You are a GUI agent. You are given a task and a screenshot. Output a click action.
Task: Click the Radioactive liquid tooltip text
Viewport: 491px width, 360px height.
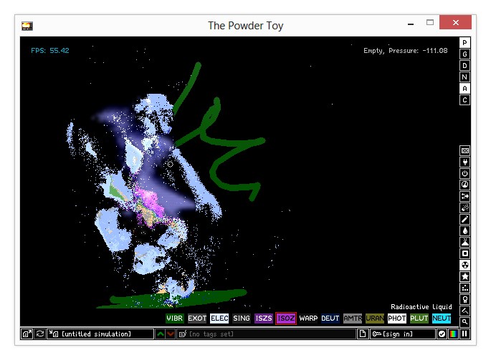pos(421,307)
